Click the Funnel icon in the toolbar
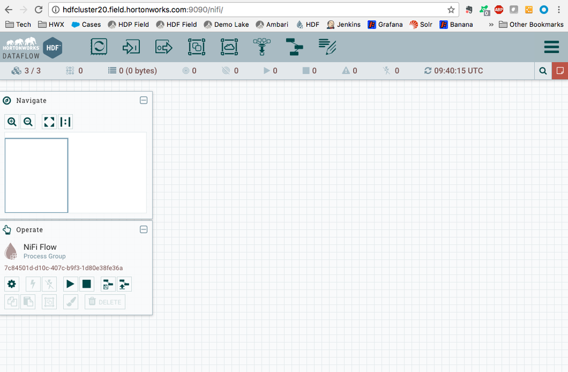This screenshot has height=372, width=568. (x=262, y=47)
